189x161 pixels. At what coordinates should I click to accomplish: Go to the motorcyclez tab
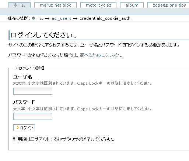98,5
